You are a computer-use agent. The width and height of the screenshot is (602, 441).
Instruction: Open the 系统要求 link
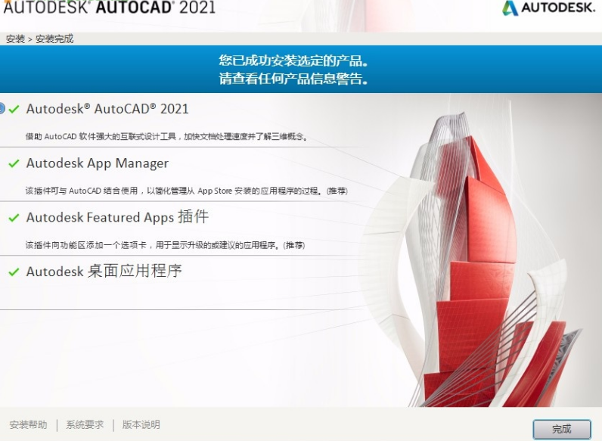(85, 425)
